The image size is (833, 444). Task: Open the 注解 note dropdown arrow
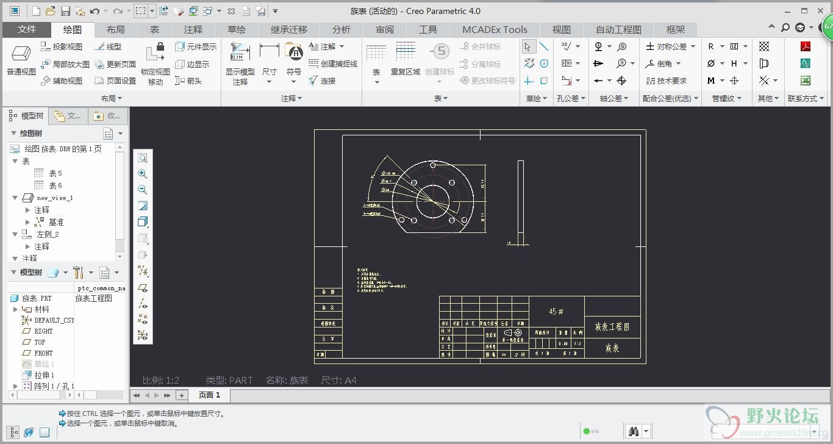click(x=341, y=46)
